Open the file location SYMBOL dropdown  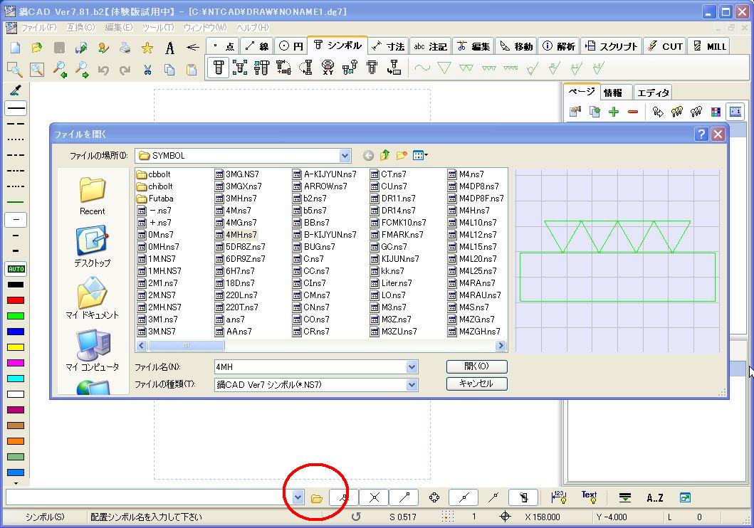(345, 156)
